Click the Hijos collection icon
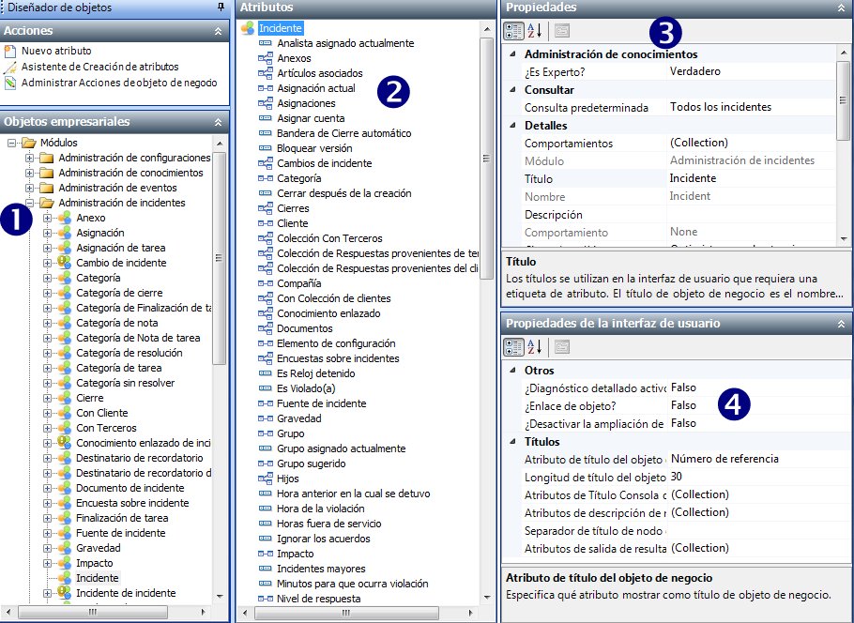854x623 pixels. tap(266, 479)
